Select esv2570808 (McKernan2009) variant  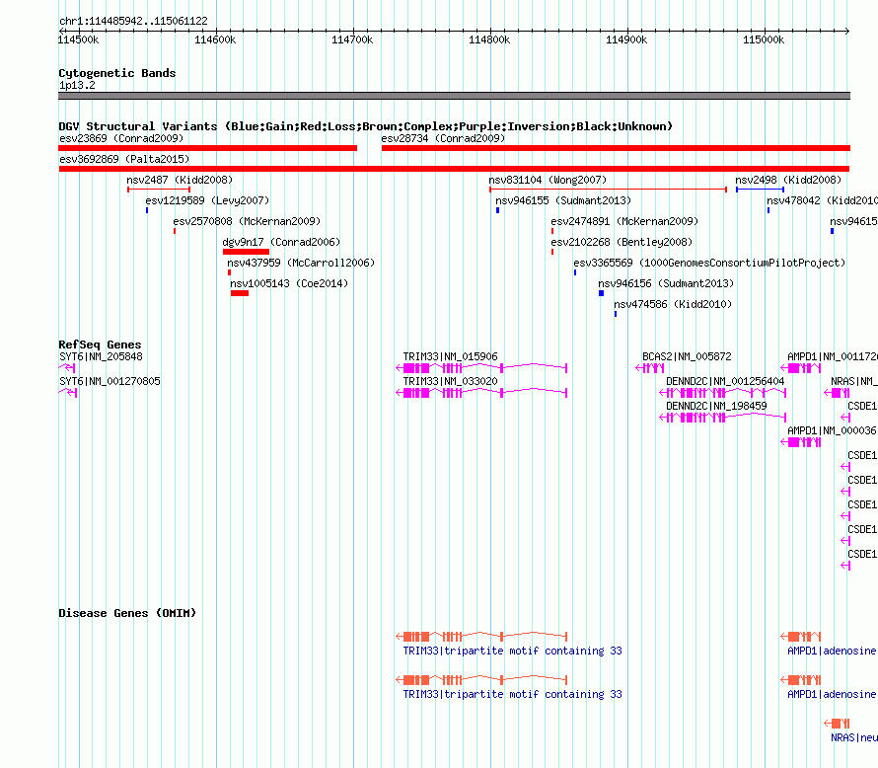247,221
